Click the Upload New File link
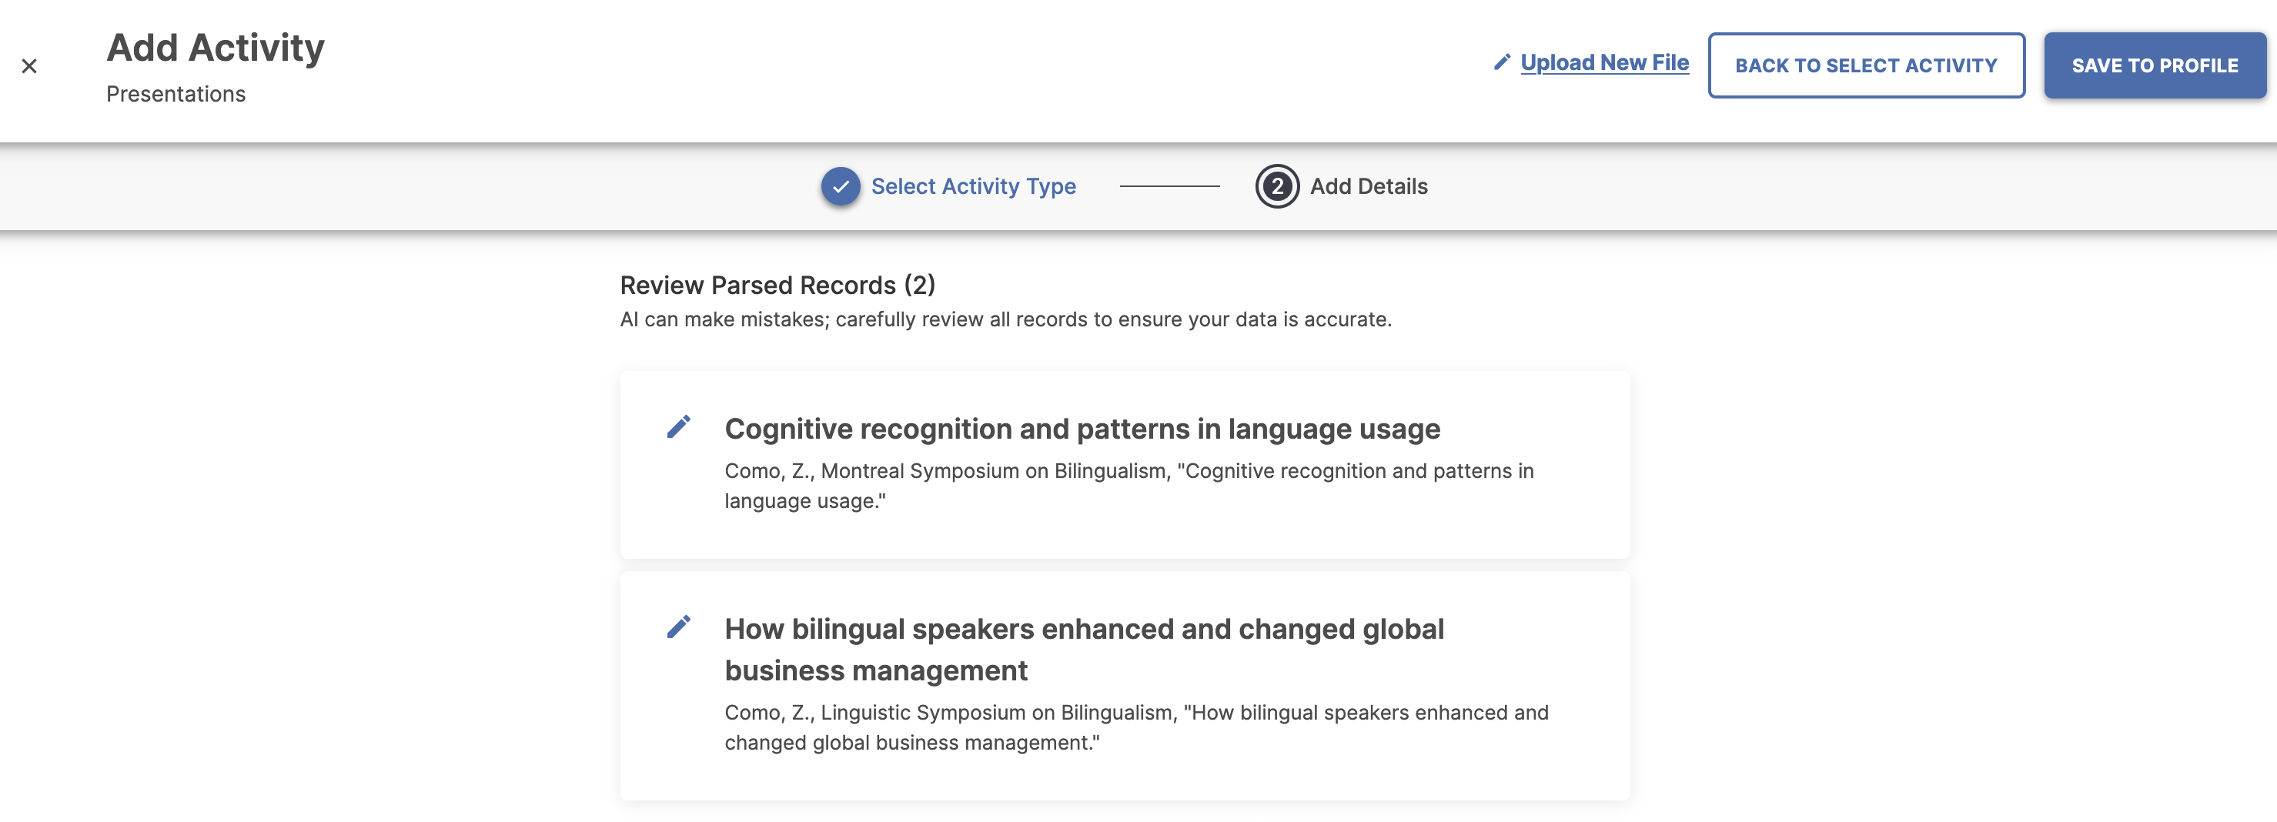2277x822 pixels. pyautogui.click(x=1604, y=63)
